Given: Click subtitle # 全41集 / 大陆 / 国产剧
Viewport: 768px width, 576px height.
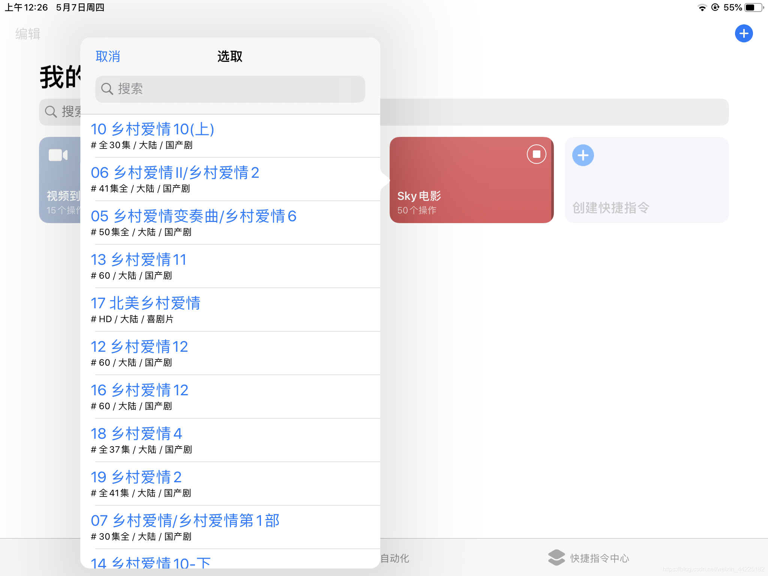Looking at the screenshot, I should click(x=141, y=493).
